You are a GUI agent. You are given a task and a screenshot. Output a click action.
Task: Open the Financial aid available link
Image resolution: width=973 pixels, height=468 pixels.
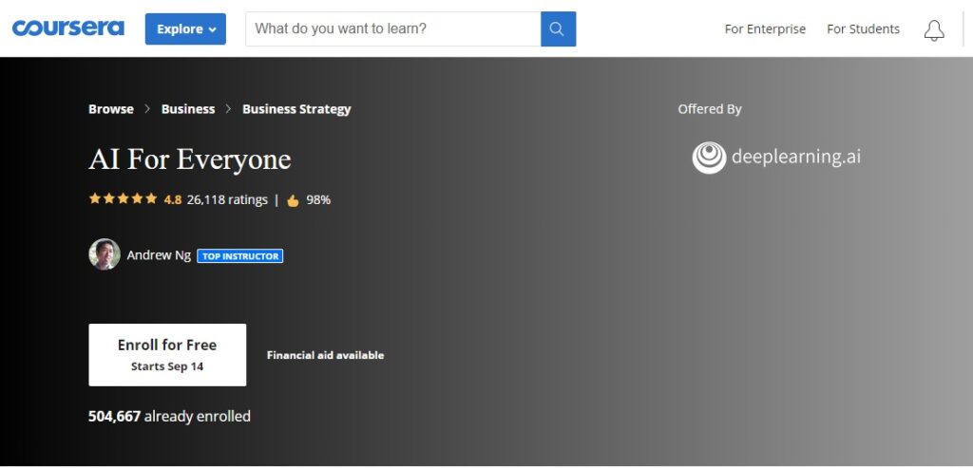tap(325, 355)
